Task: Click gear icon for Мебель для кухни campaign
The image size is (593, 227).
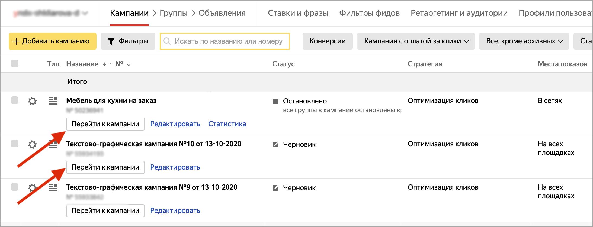Action: [x=32, y=101]
